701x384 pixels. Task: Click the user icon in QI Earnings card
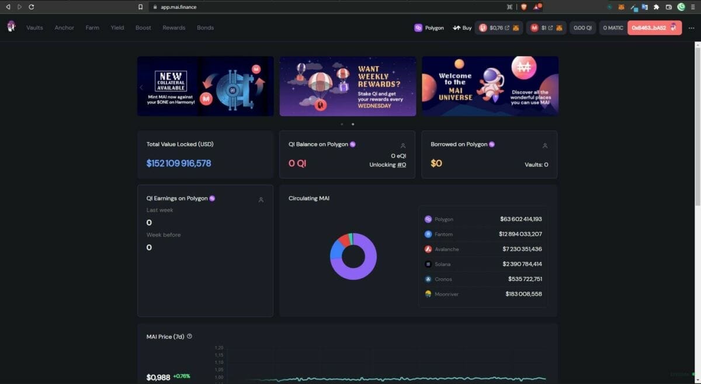click(261, 200)
